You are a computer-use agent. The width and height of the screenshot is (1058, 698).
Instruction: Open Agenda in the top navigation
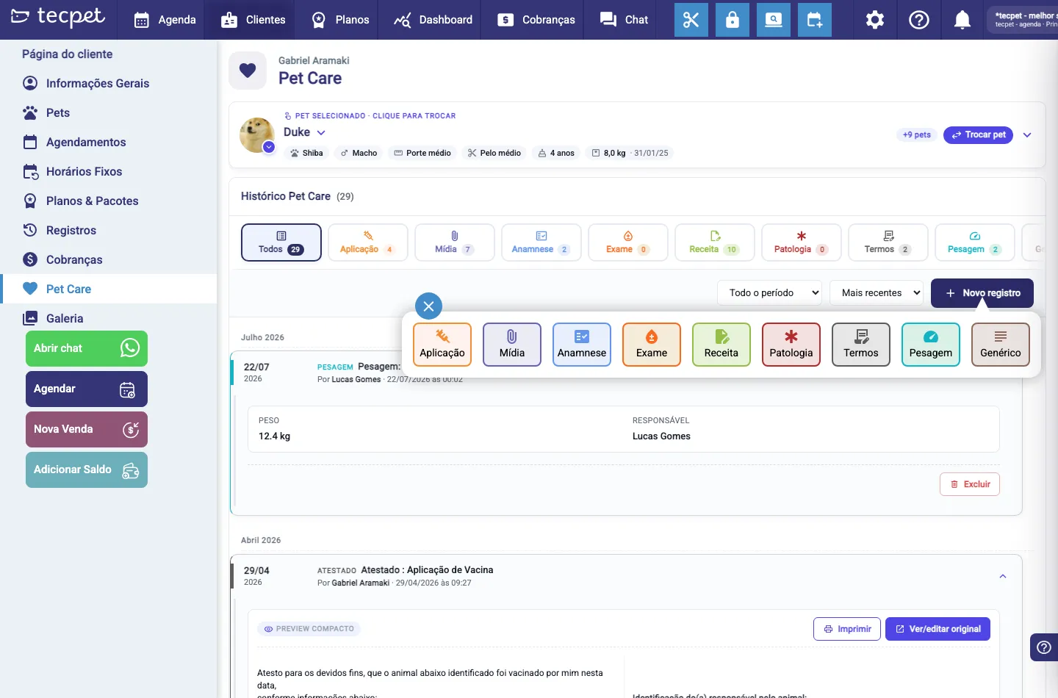(x=165, y=20)
